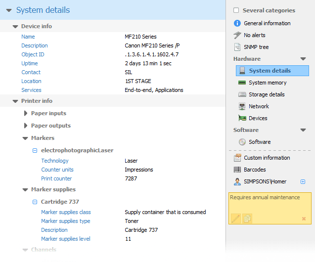
Task: Delete the annual maintenance note
Action: (304, 218)
